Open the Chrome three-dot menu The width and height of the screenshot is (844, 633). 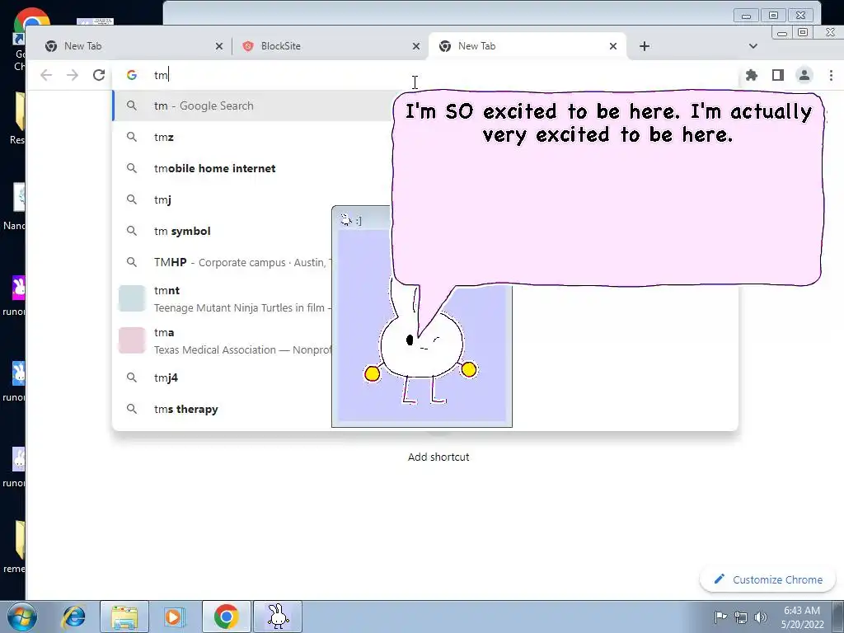(x=831, y=75)
